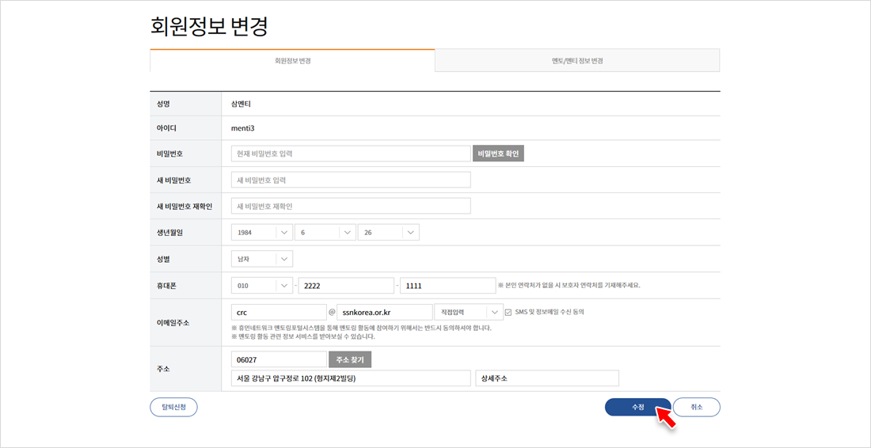
Task: Expand the birth year 1984 dropdown
Action: 262,232
